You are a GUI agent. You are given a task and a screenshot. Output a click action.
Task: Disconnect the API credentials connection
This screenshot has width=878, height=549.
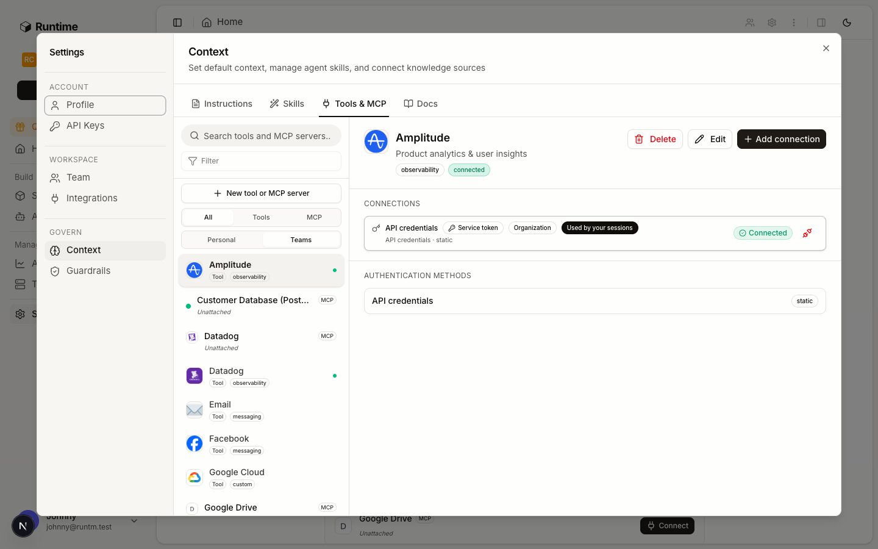pyautogui.click(x=807, y=233)
